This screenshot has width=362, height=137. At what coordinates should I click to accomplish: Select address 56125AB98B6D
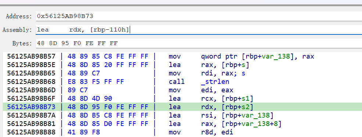click(x=31, y=90)
